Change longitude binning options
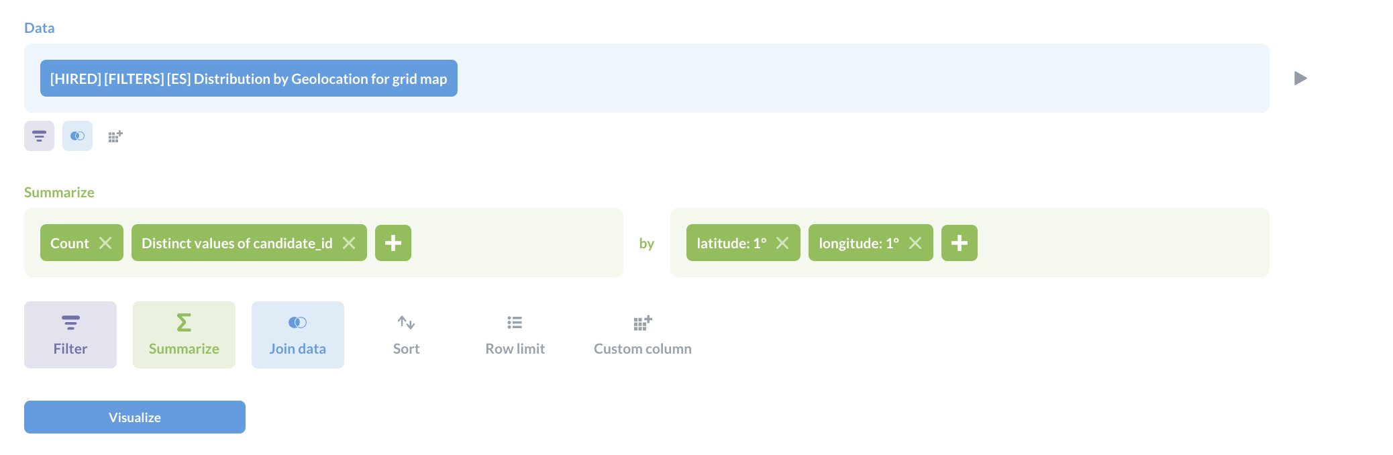 click(x=859, y=243)
